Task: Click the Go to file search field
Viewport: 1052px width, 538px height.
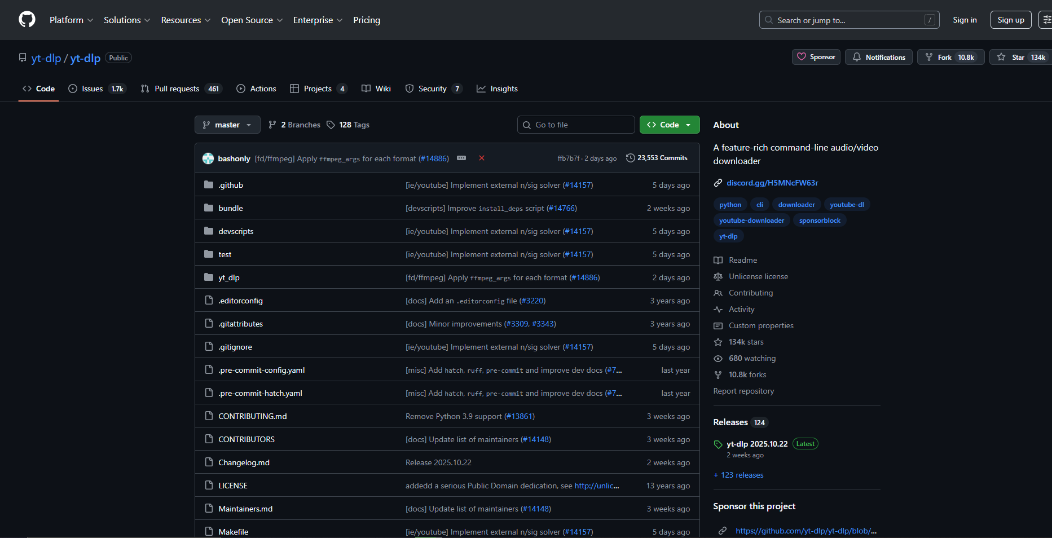Action: [x=576, y=125]
